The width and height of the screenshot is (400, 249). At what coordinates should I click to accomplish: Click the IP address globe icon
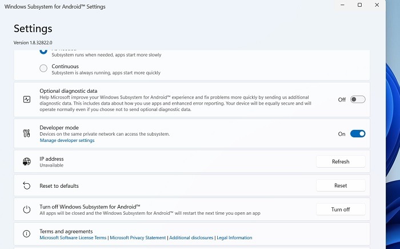[26, 162]
